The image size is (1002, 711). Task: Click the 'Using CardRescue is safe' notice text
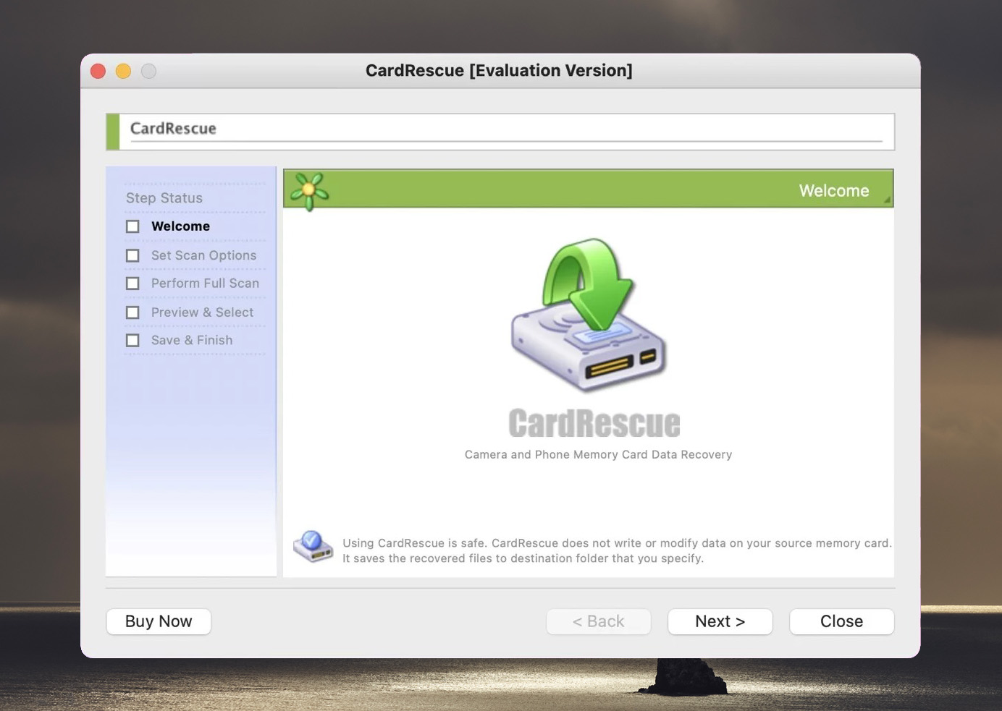[617, 550]
